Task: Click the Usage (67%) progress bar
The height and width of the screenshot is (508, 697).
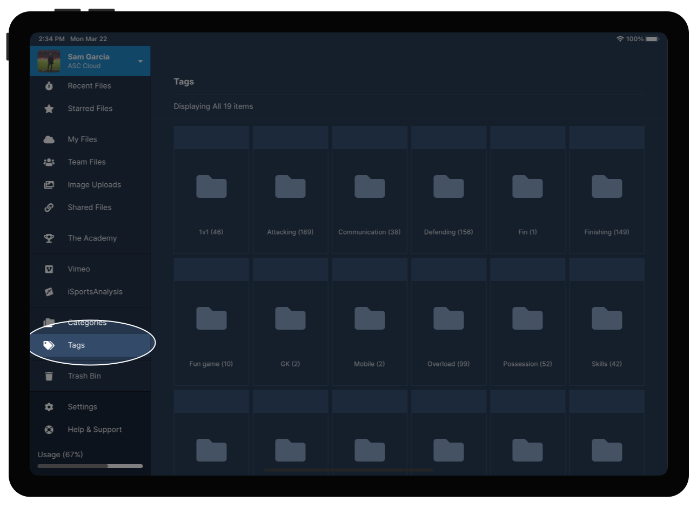Action: coord(90,466)
